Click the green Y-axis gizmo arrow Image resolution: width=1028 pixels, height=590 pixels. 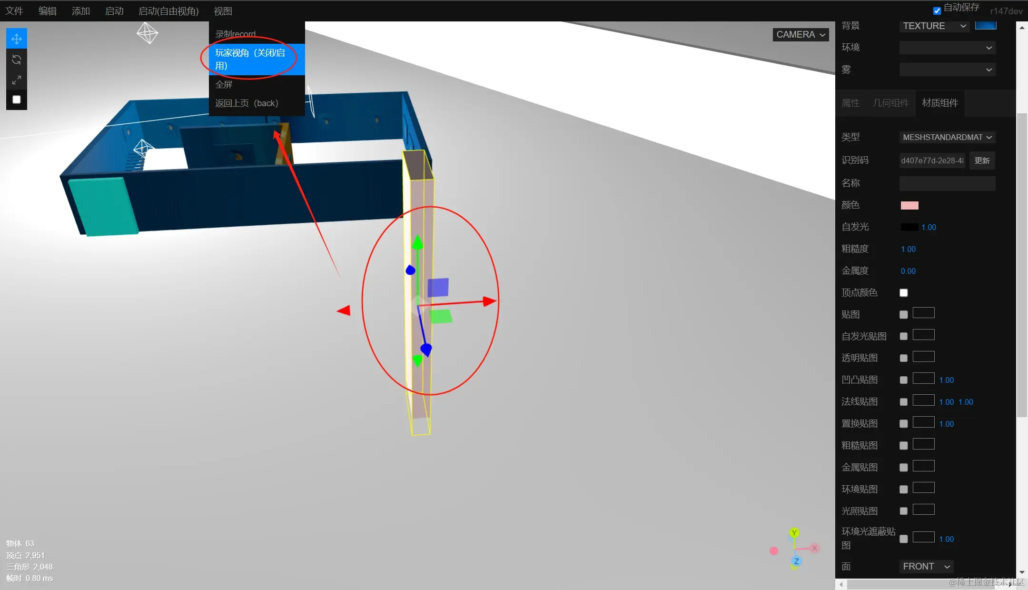[417, 243]
